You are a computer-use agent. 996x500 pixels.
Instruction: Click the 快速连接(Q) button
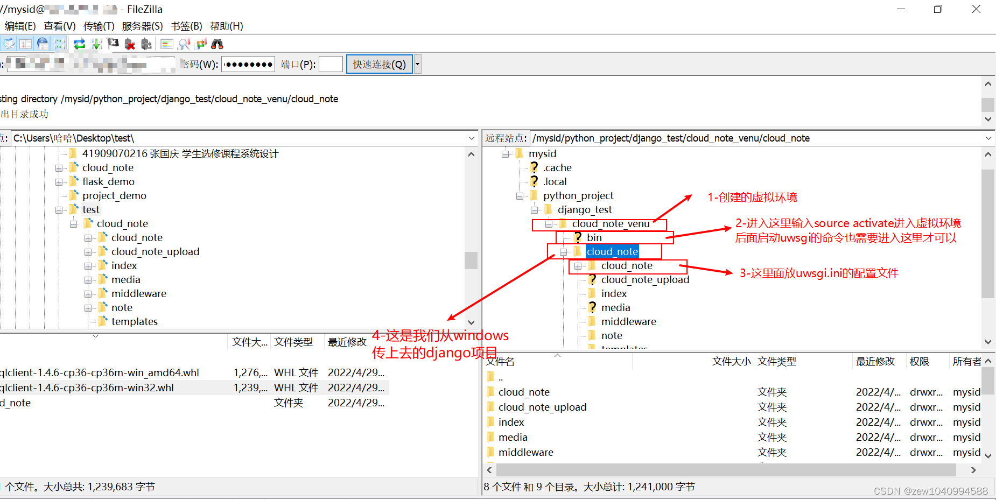coord(379,64)
